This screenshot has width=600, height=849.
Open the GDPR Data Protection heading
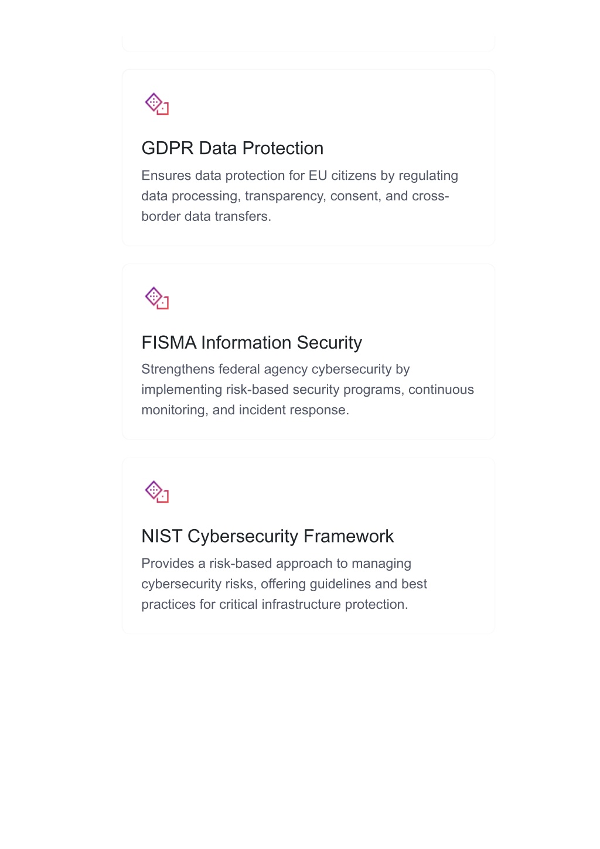pyautogui.click(x=233, y=148)
